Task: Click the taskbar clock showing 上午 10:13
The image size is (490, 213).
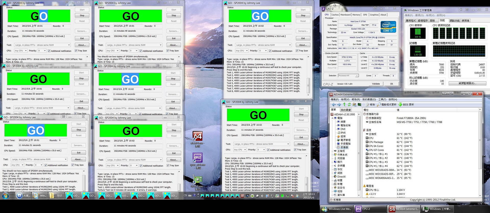Action: pos(309,196)
